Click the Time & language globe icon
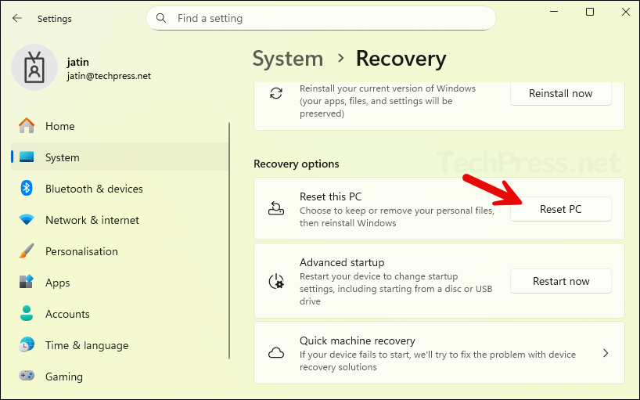 (x=27, y=345)
